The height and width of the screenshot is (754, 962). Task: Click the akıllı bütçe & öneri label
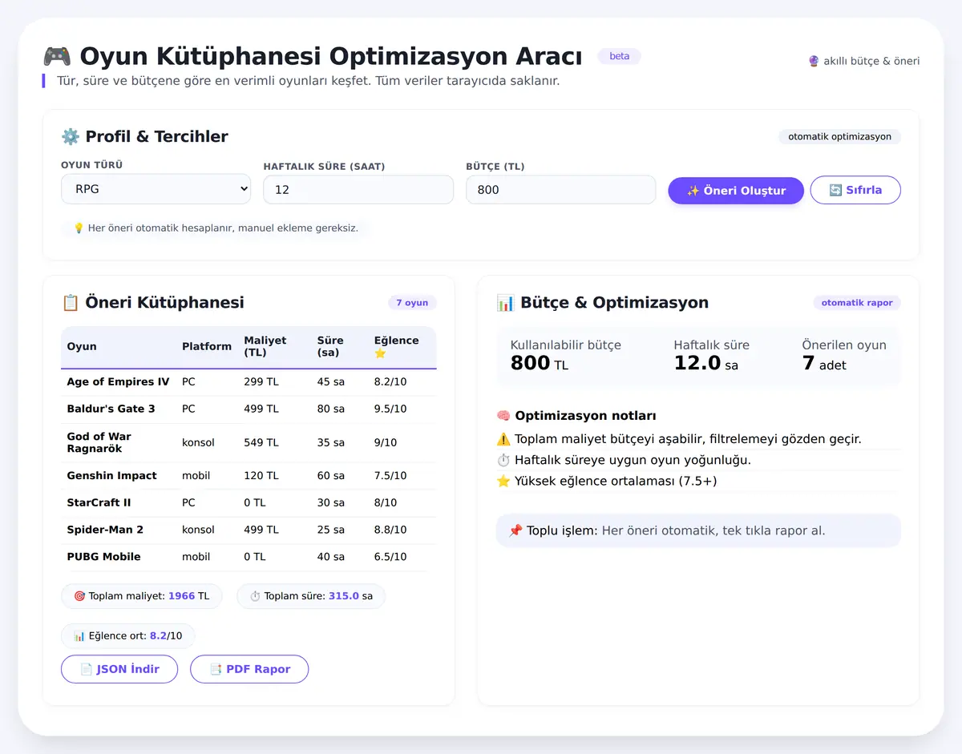863,61
